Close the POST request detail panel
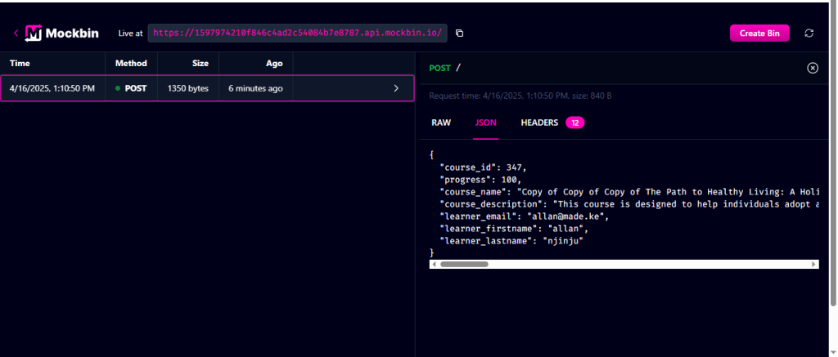The height and width of the screenshot is (357, 838). [x=813, y=68]
